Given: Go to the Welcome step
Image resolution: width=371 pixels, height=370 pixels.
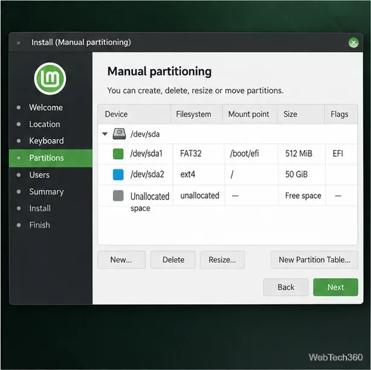Looking at the screenshot, I should point(46,108).
